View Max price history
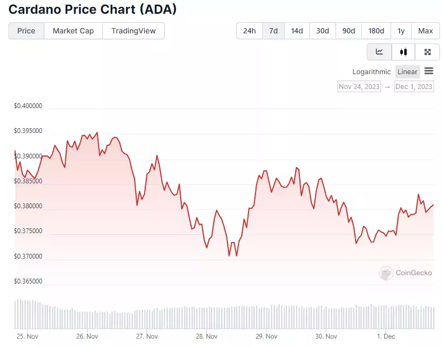 426,31
